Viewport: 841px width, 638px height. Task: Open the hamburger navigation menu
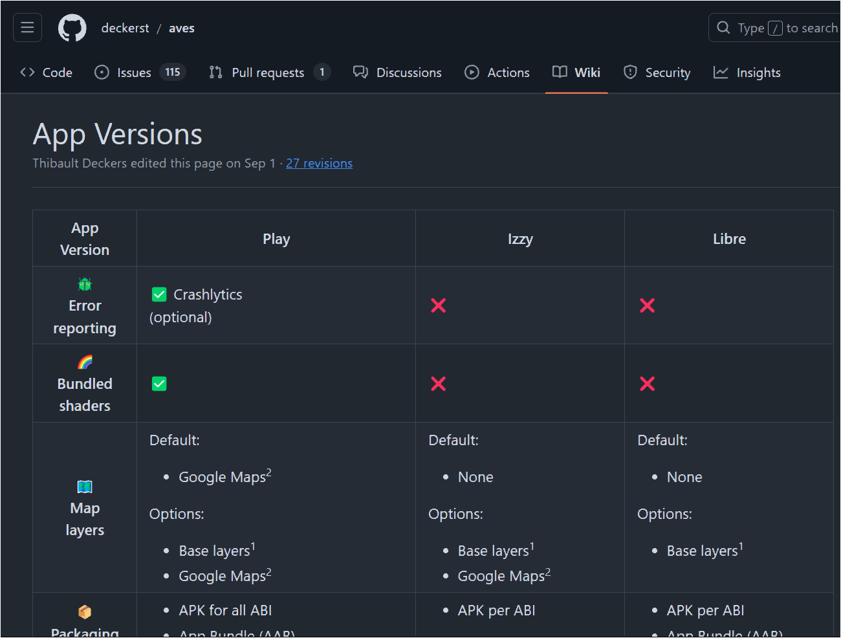27,28
